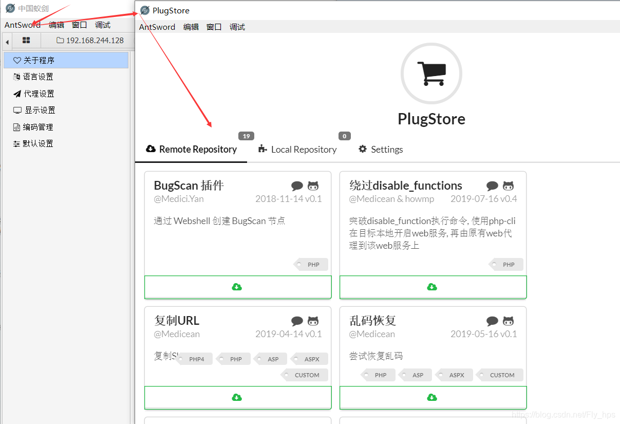Open 窗口 menu in 中国蚁剑 window
Viewport: 620px width, 424px height.
[80, 25]
